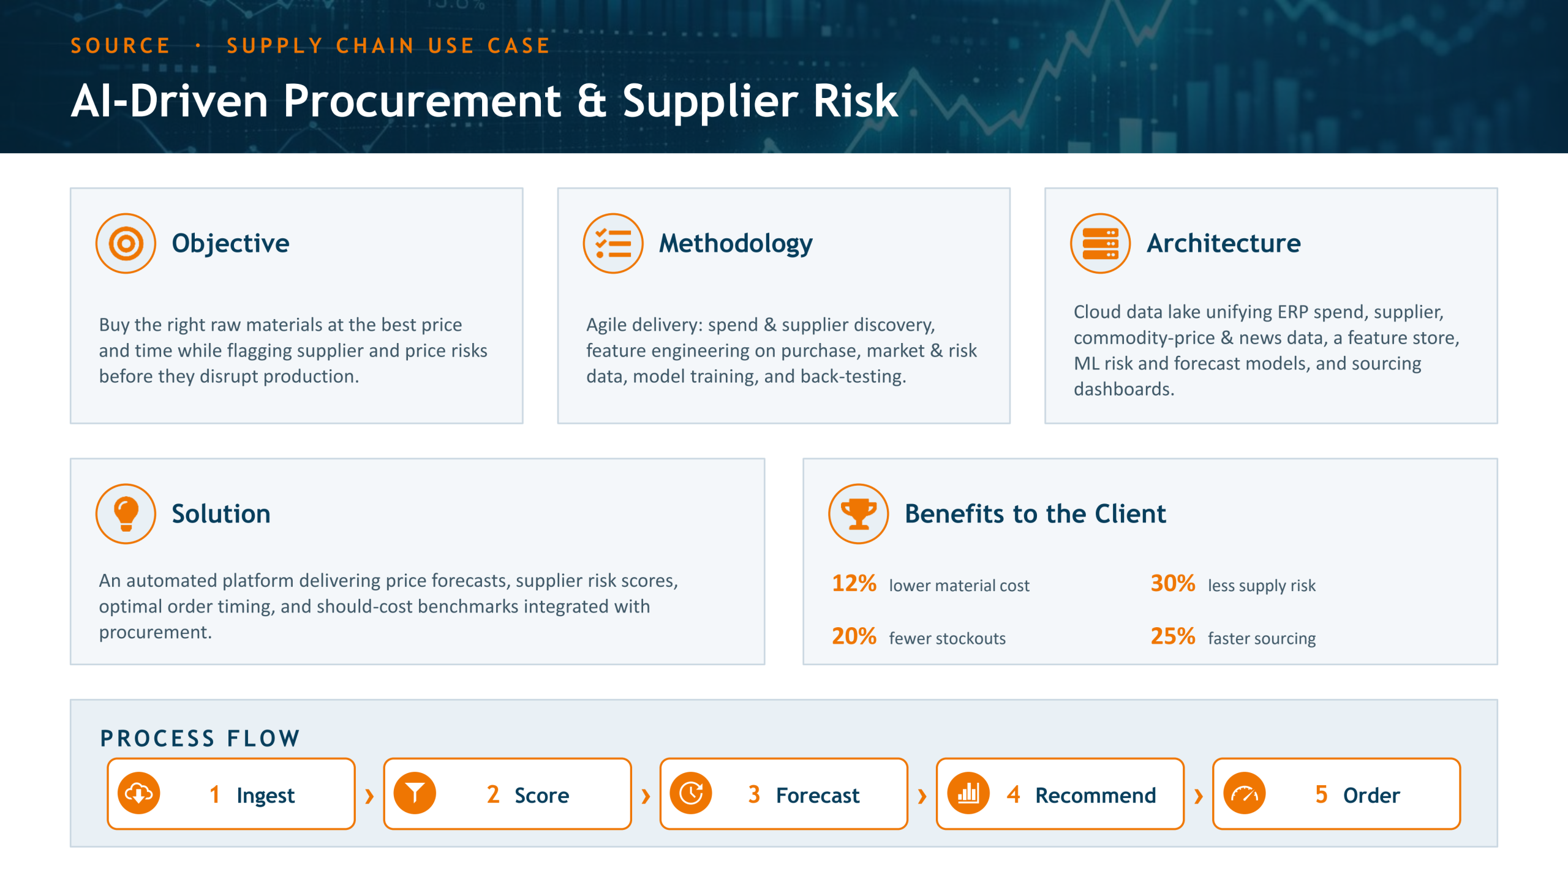Screen dimensions: 1568x882
Task: Select the chevron between Score and Forecast
Action: pyautogui.click(x=646, y=796)
